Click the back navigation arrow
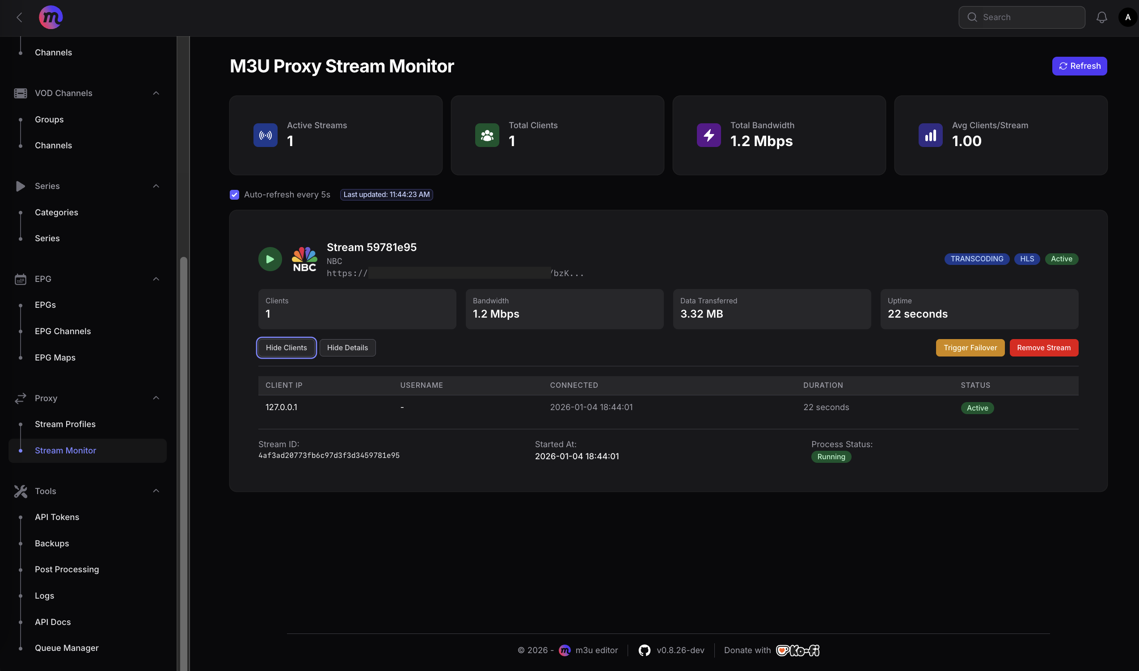 (20, 17)
